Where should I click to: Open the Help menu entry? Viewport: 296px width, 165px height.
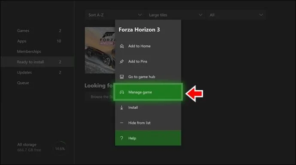(148, 138)
